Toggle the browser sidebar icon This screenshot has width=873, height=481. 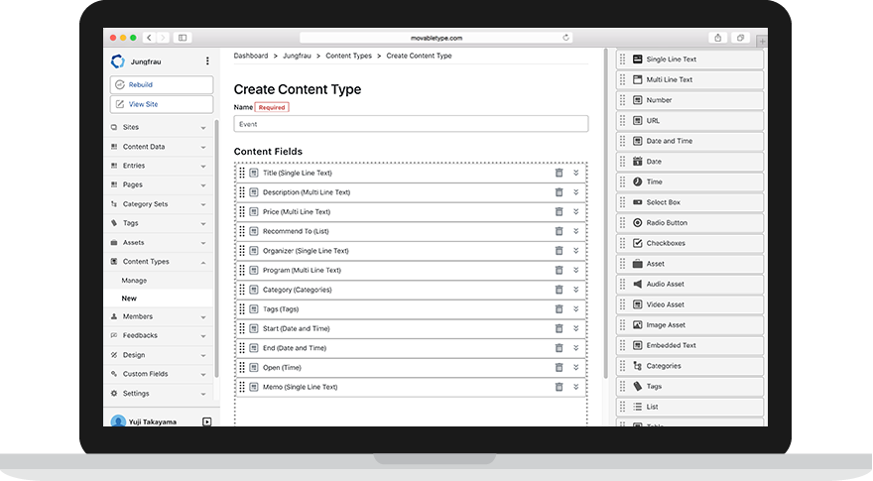click(183, 38)
